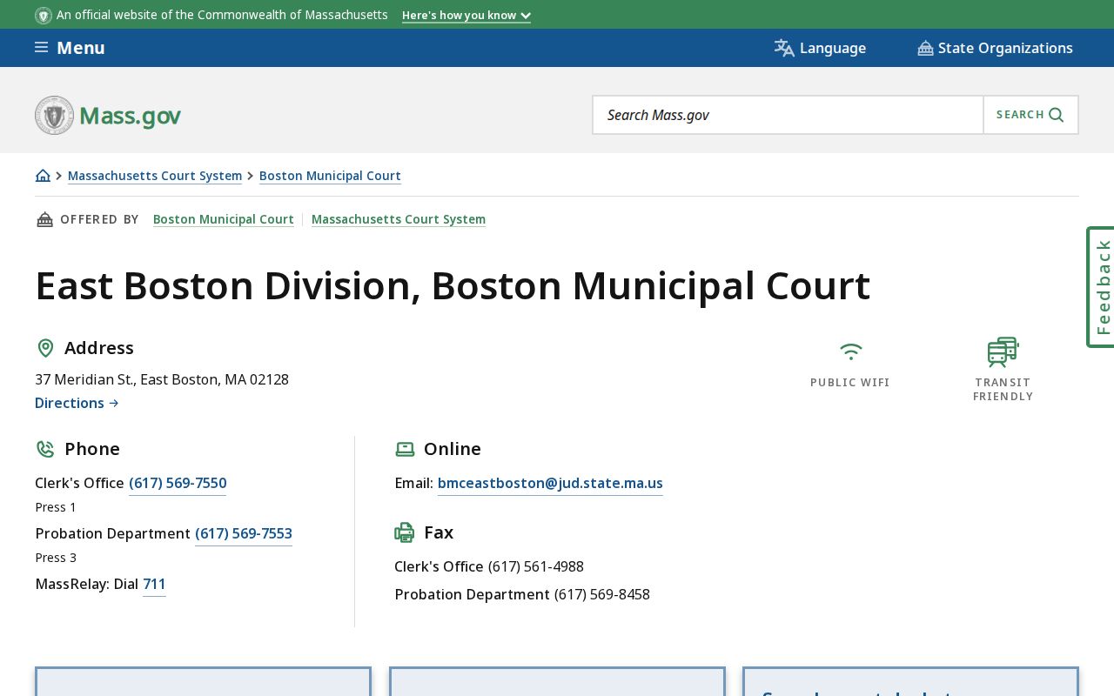Click the Offered By building icon

44,219
